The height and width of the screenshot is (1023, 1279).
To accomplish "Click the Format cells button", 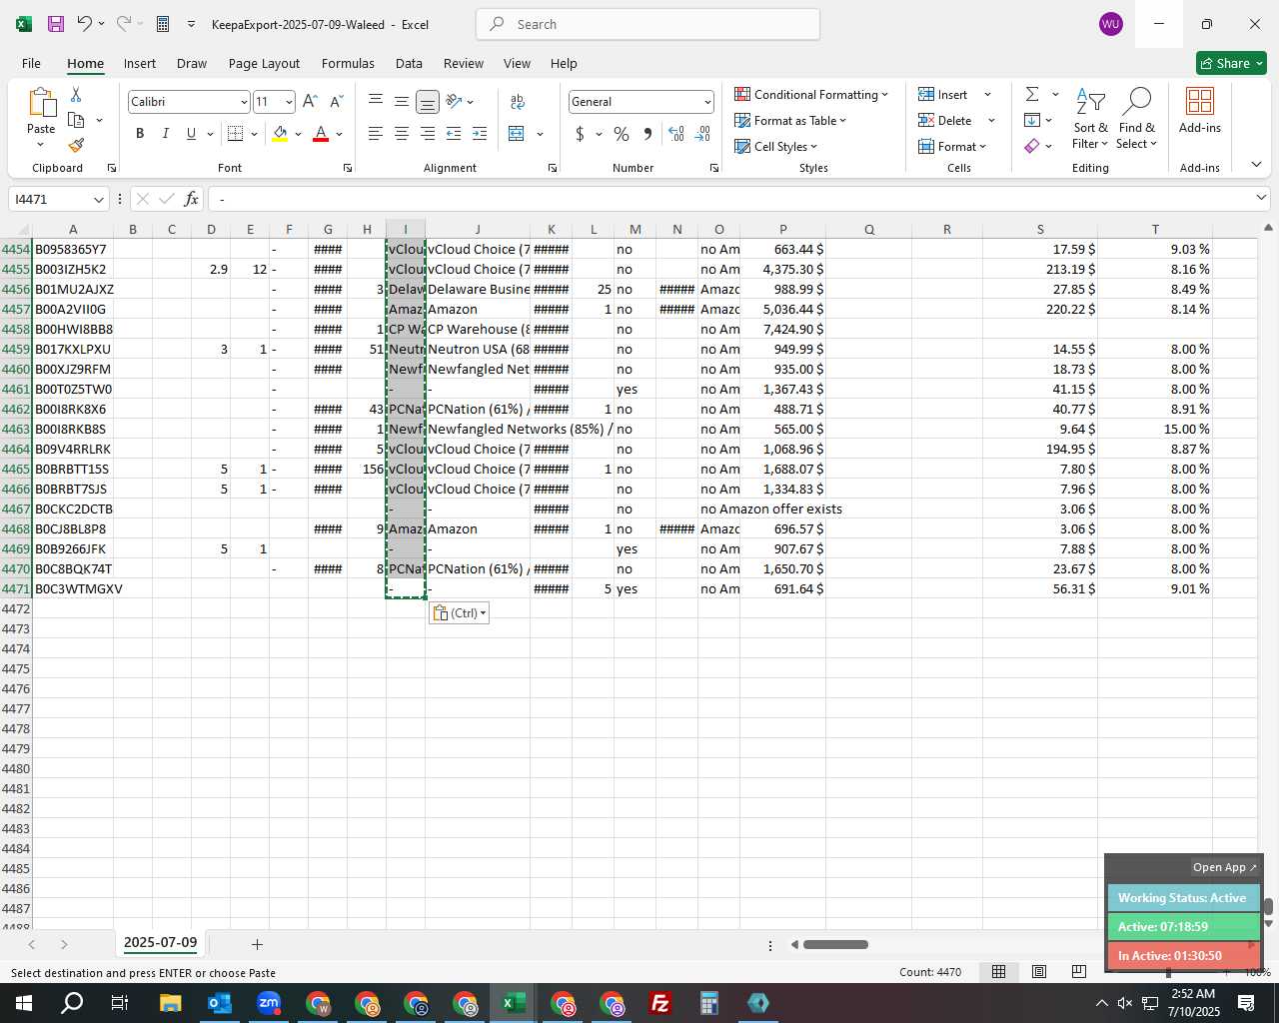I will tap(952, 146).
